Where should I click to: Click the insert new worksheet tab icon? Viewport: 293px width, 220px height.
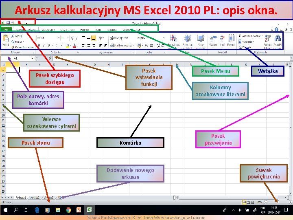tap(59, 197)
